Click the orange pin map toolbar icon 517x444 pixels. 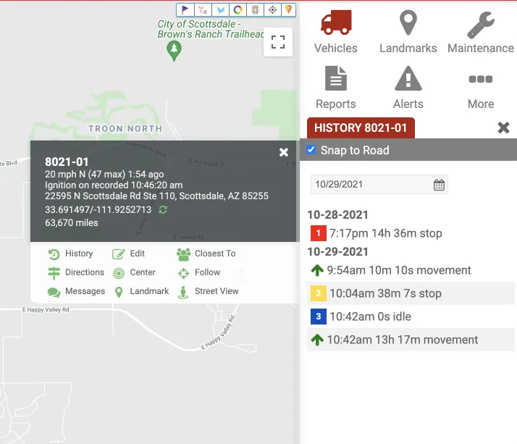point(288,10)
